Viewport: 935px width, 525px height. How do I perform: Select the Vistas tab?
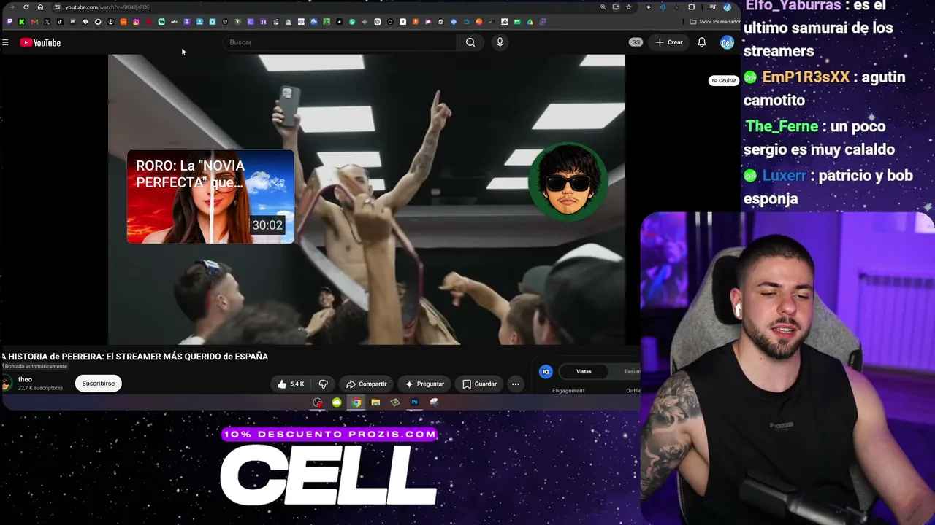[x=584, y=372]
